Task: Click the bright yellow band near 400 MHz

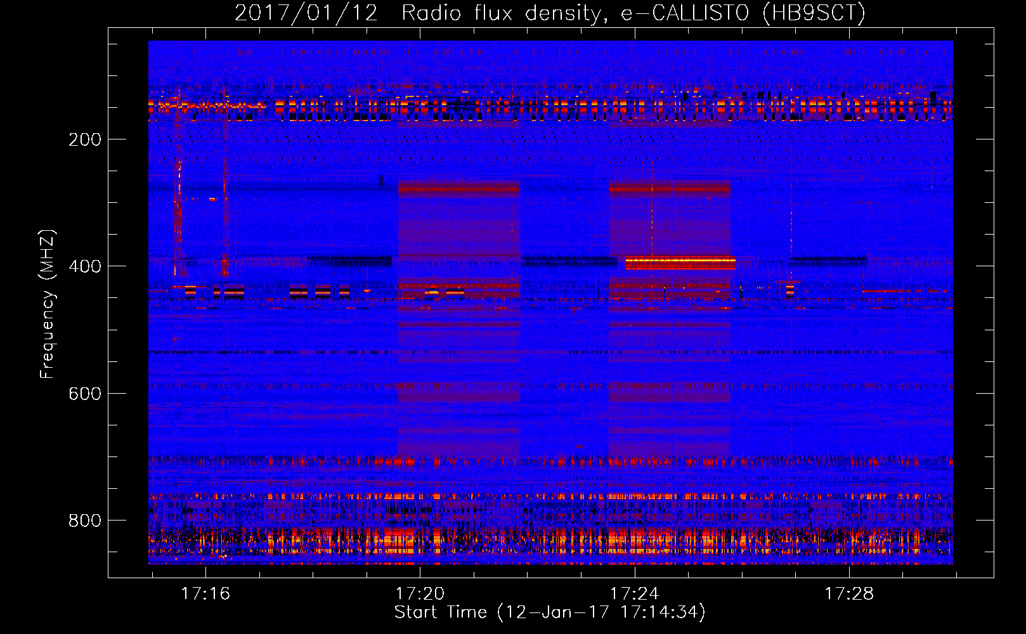Action: pos(680,263)
